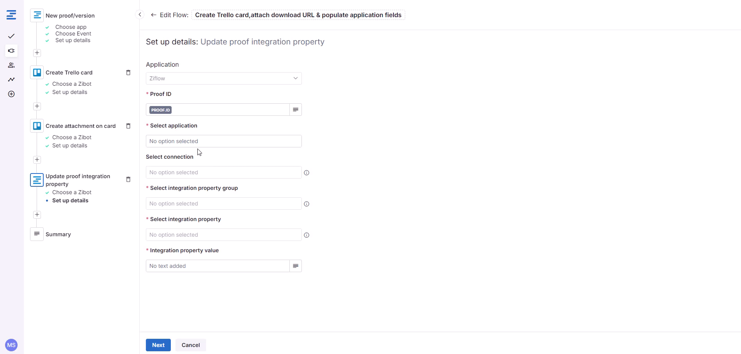Click the Next button
This screenshot has height=354, width=741.
tap(158, 345)
